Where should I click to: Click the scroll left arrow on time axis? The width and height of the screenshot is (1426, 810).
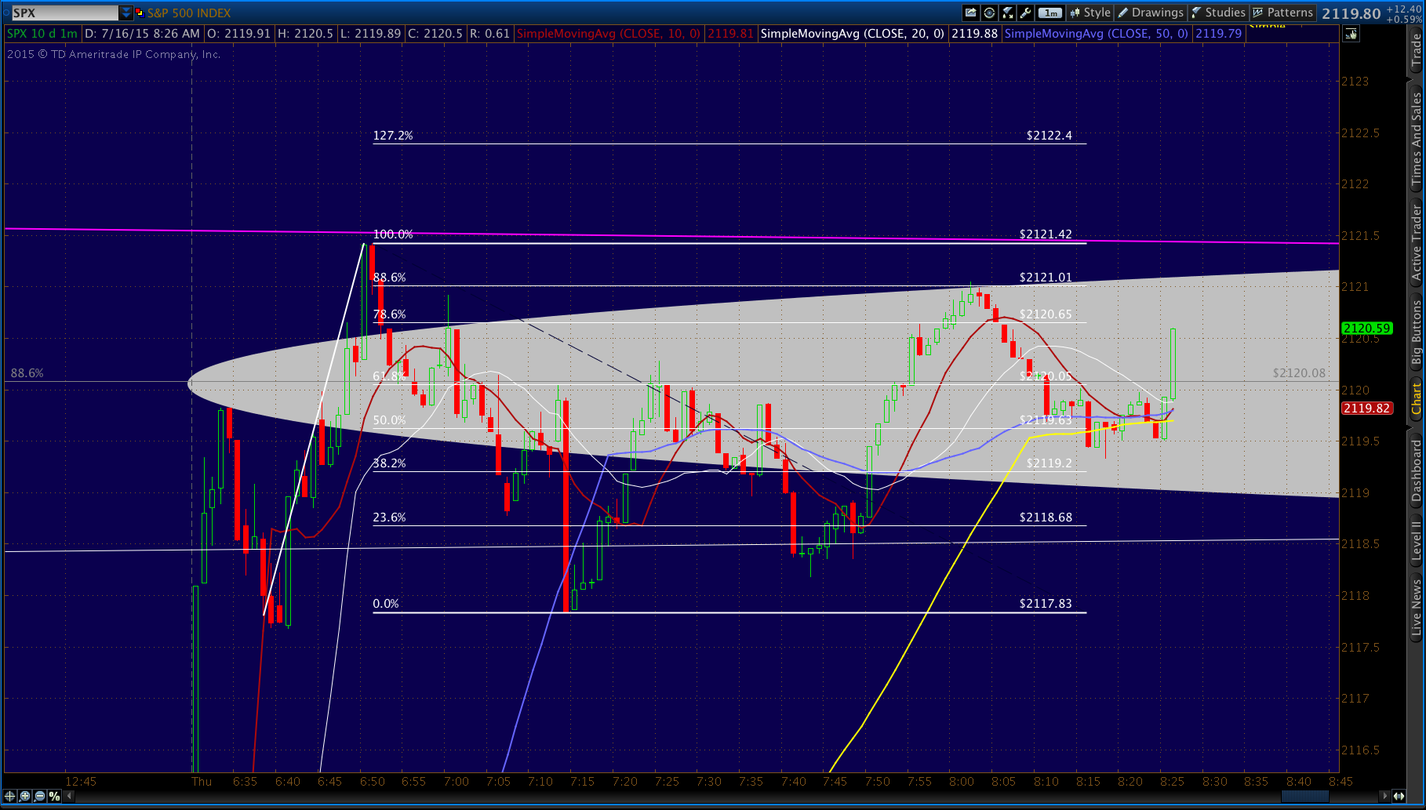point(69,796)
